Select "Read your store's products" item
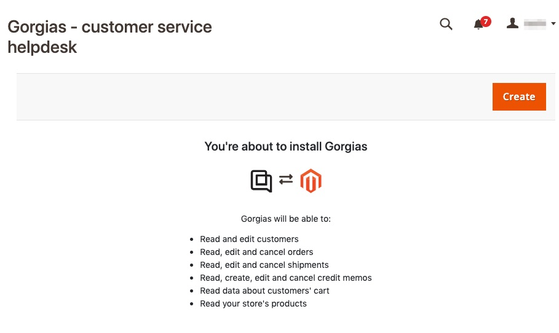The image size is (559, 333). point(253,304)
